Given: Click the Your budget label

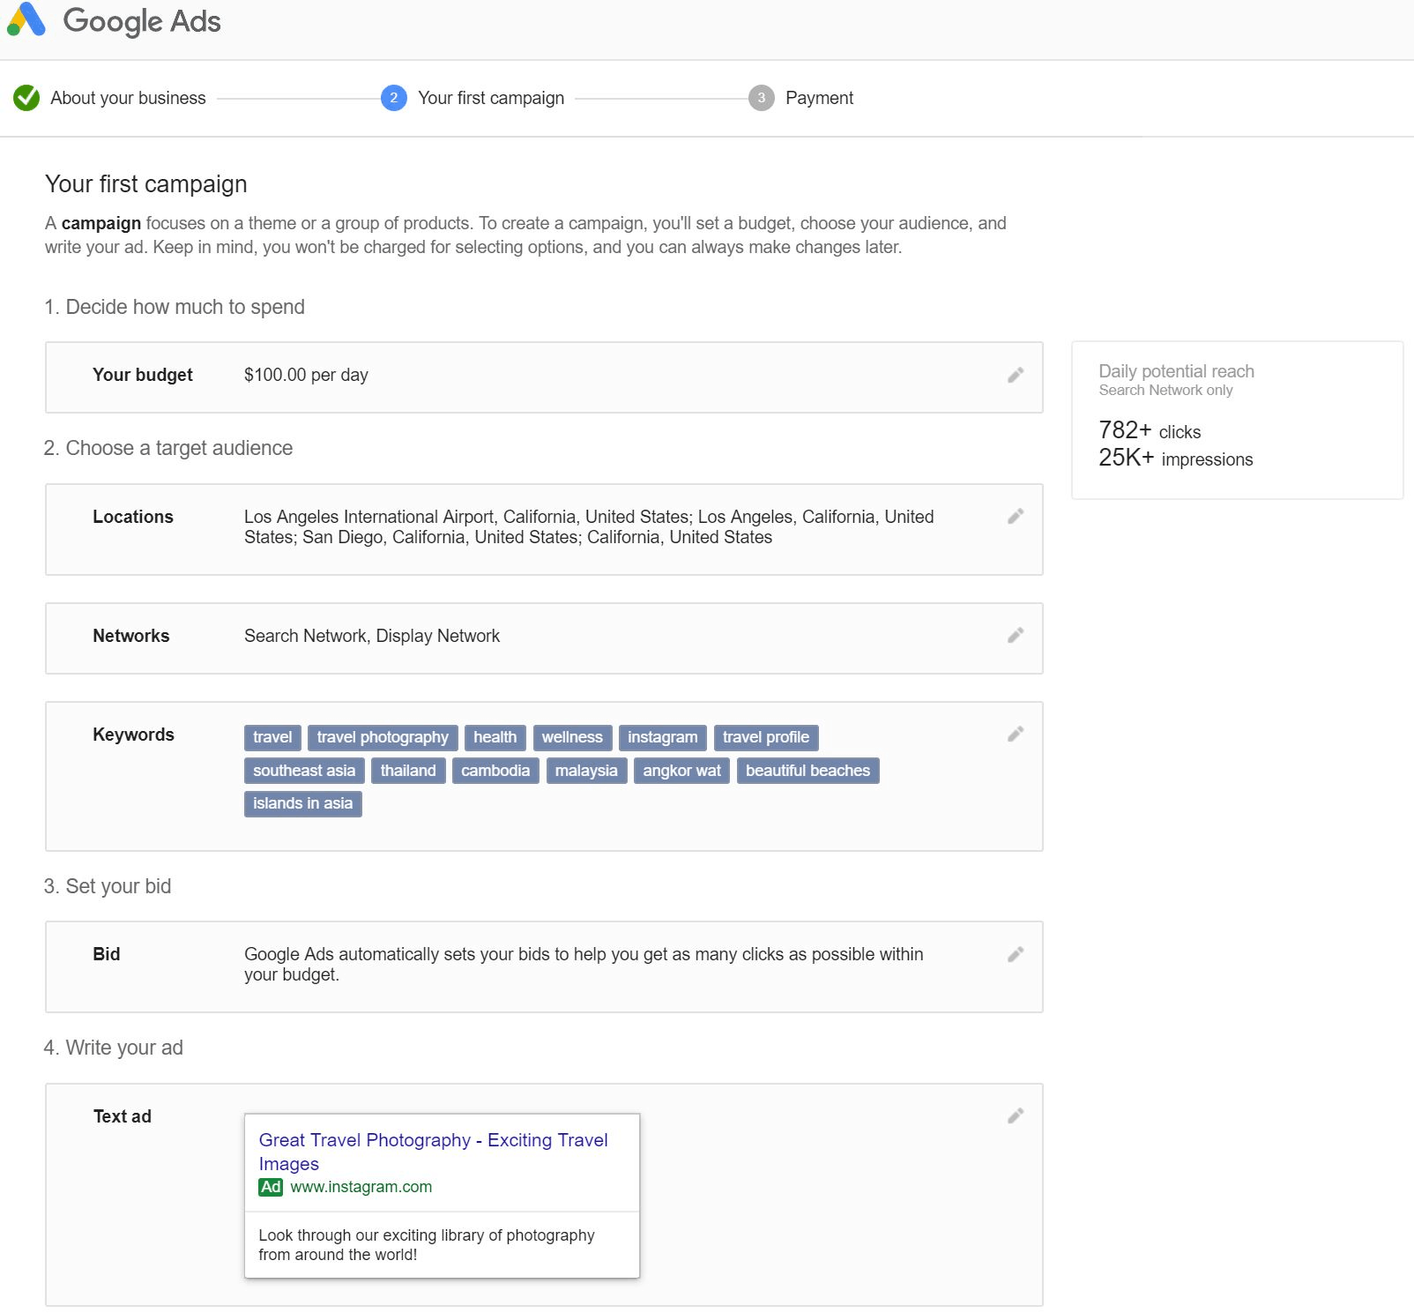Looking at the screenshot, I should coord(143,375).
